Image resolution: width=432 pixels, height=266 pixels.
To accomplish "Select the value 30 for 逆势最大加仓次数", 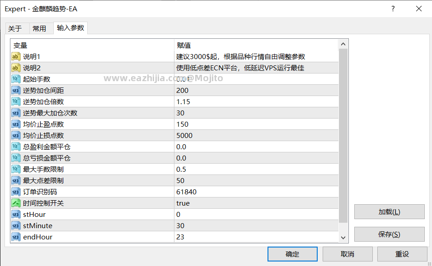I will (180, 113).
